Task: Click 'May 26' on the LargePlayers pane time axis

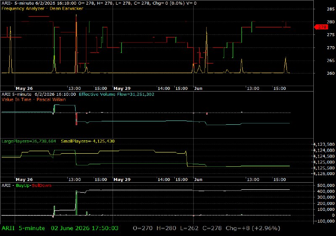Action: pos(24,179)
